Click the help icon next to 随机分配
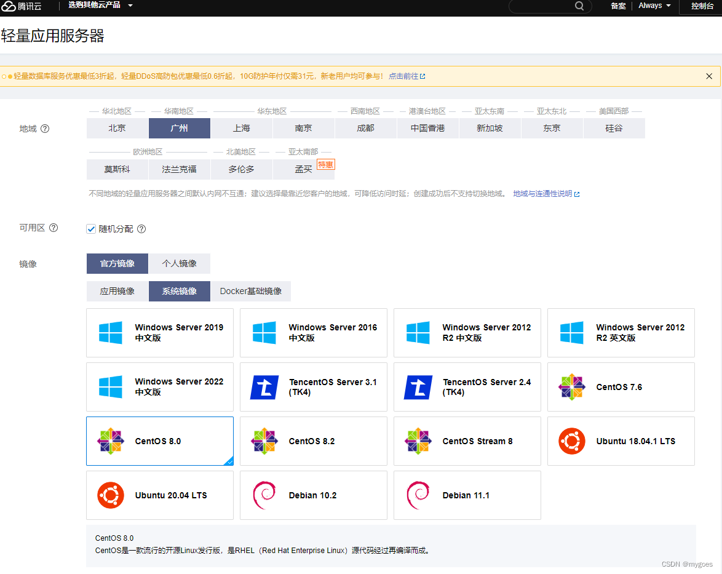This screenshot has height=574, width=722. coord(141,229)
